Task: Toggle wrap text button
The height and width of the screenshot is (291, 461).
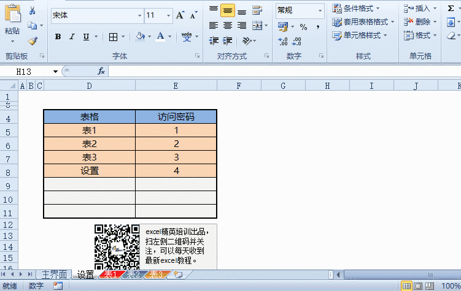Action: tap(257, 10)
